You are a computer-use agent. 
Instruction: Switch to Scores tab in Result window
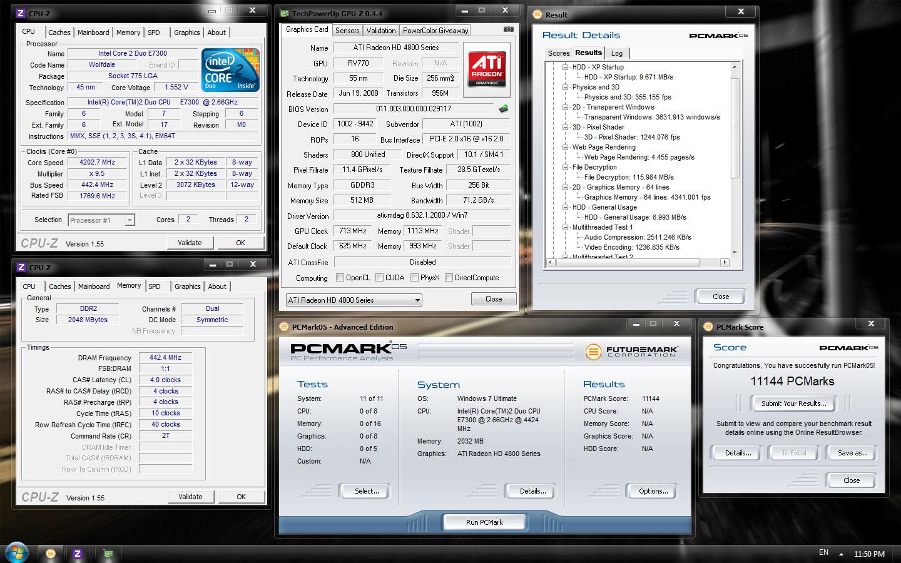(x=559, y=53)
